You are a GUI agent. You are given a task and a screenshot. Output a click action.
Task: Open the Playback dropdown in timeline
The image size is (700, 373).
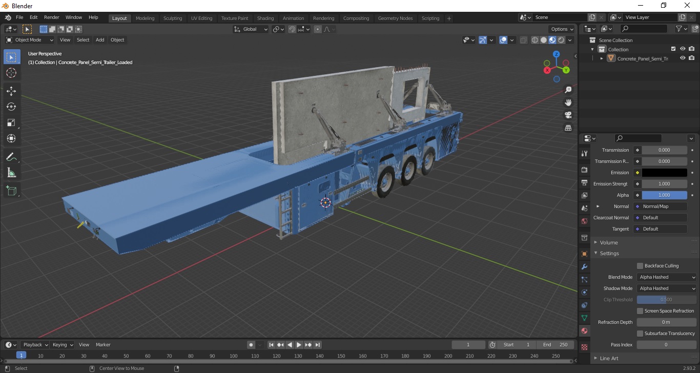point(35,345)
